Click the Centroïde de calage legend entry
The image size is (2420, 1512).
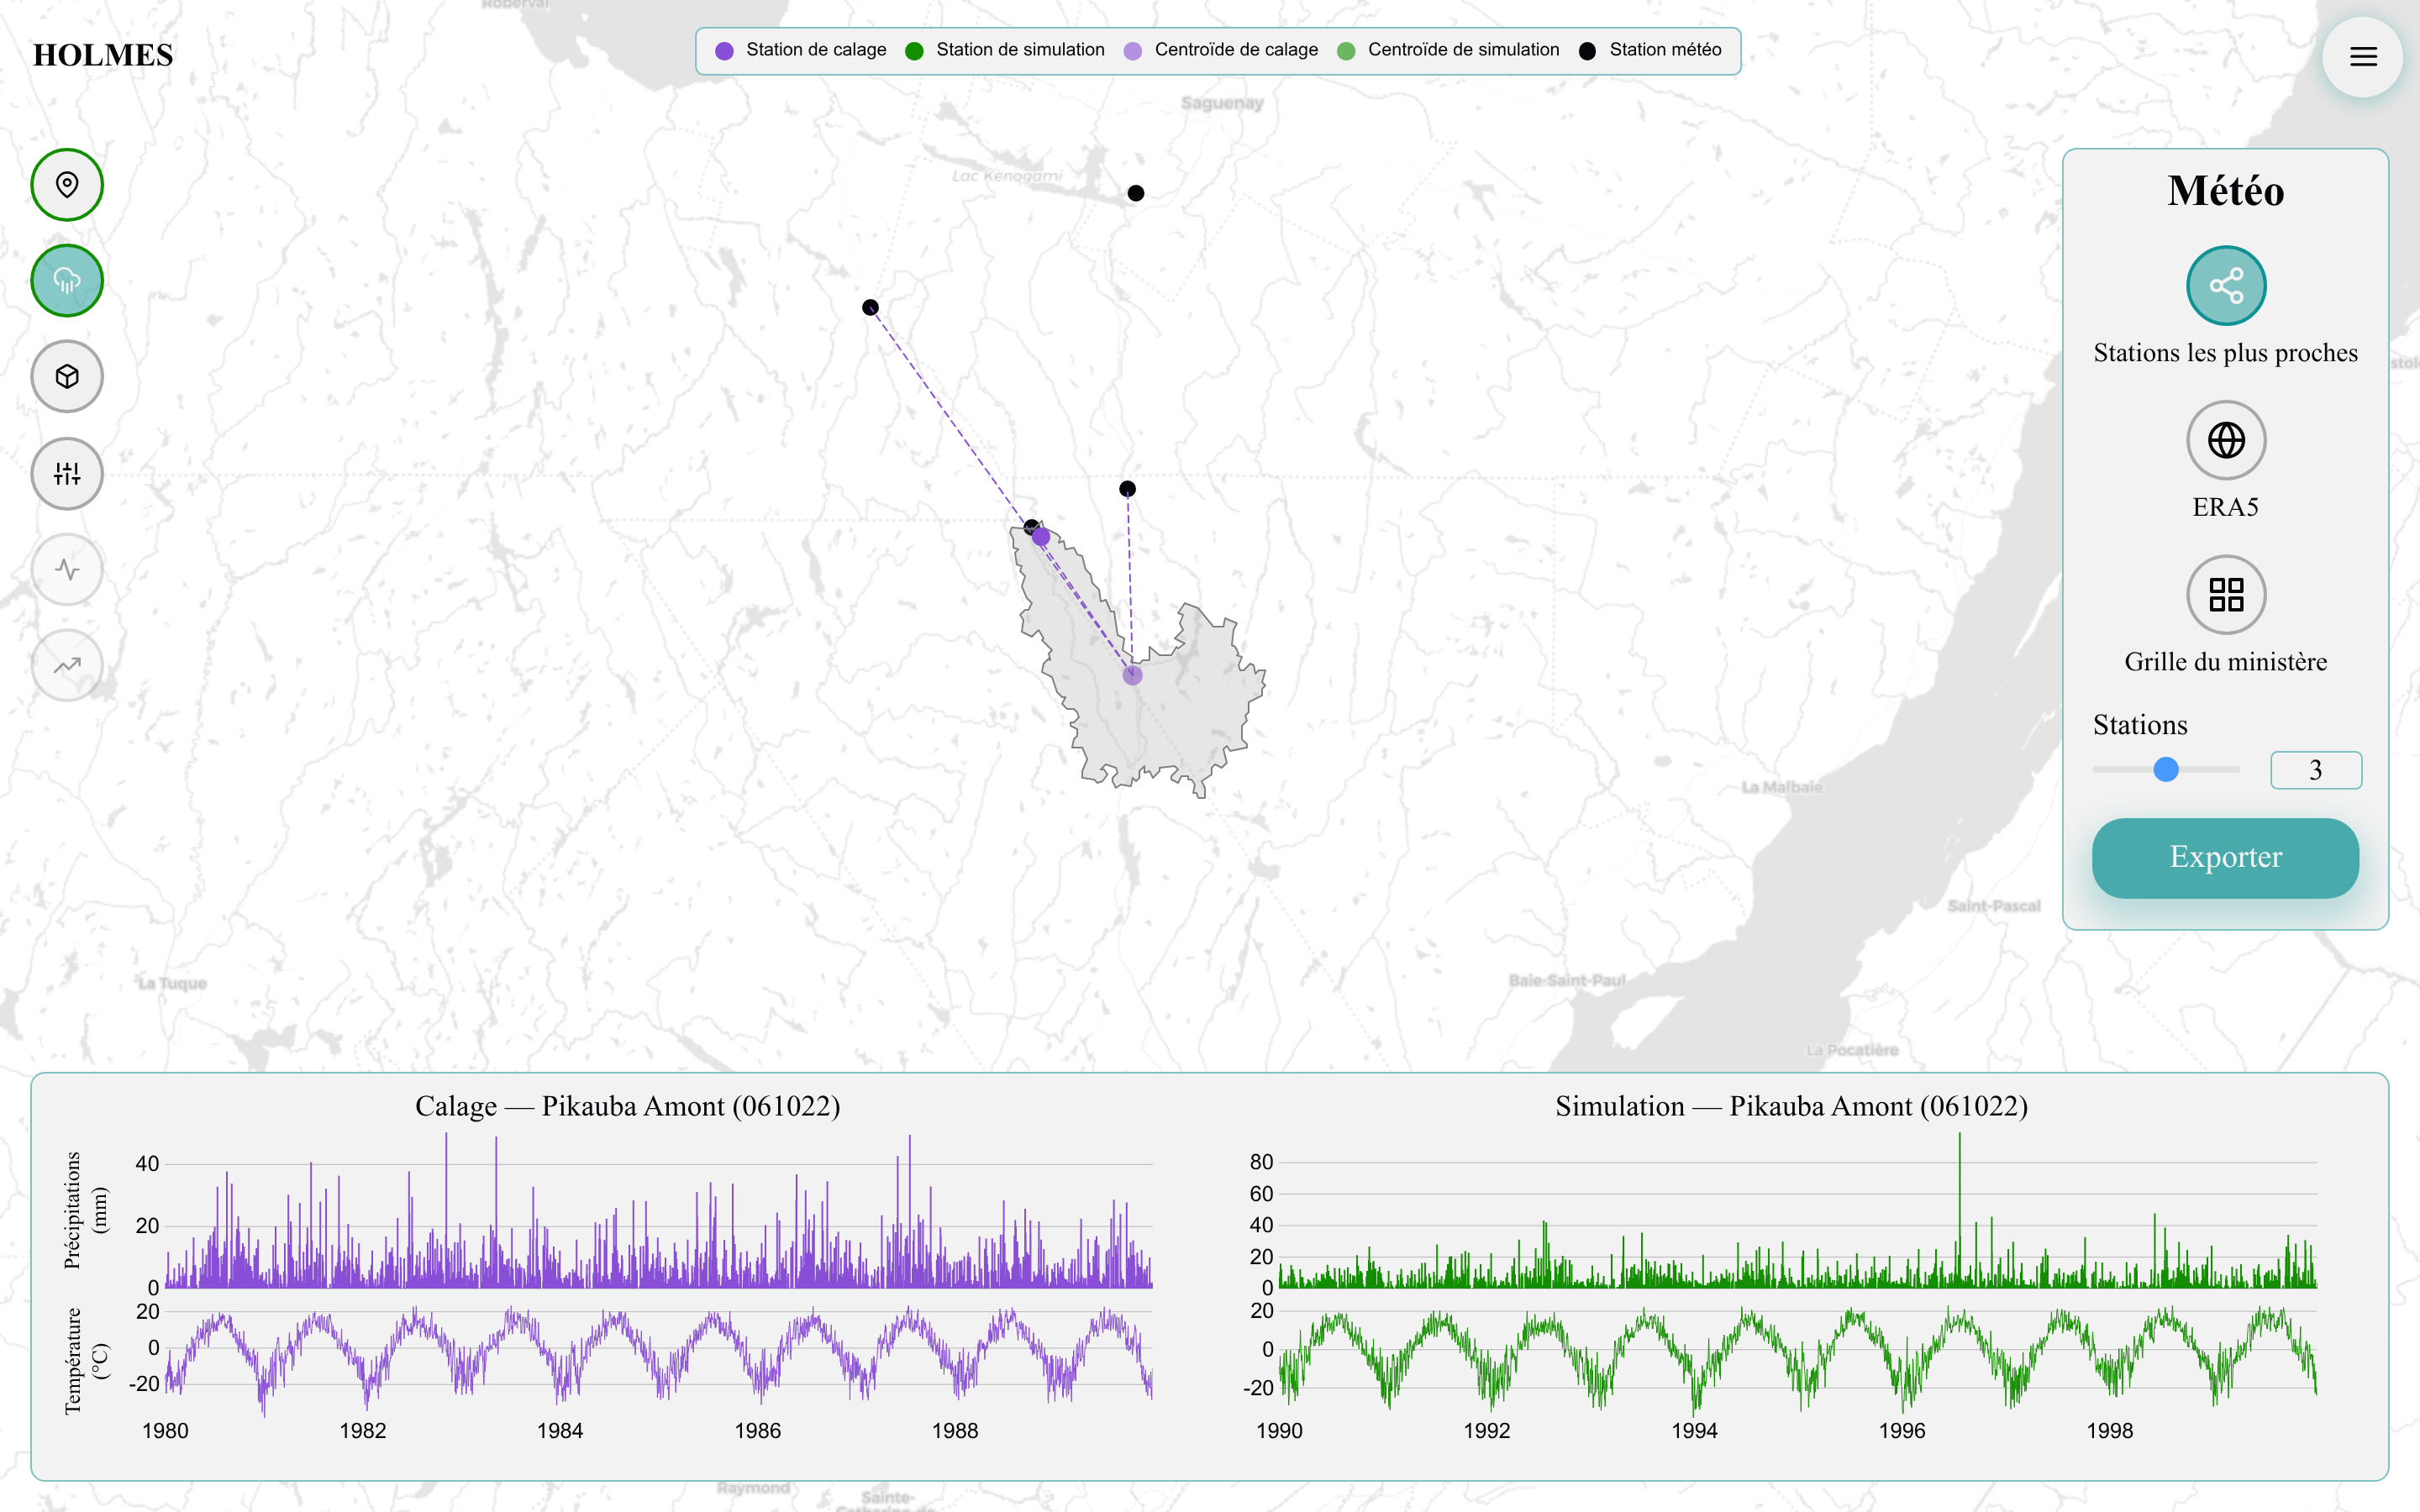(x=1221, y=50)
